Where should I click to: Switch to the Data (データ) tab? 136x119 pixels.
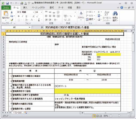(61, 8)
